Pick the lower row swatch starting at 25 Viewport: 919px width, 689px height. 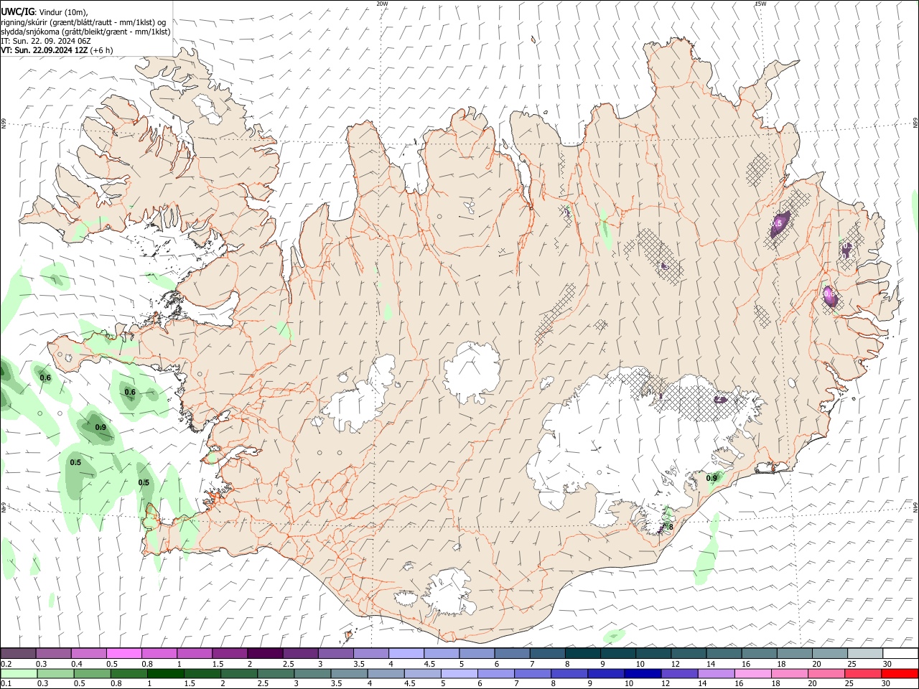(x=863, y=673)
